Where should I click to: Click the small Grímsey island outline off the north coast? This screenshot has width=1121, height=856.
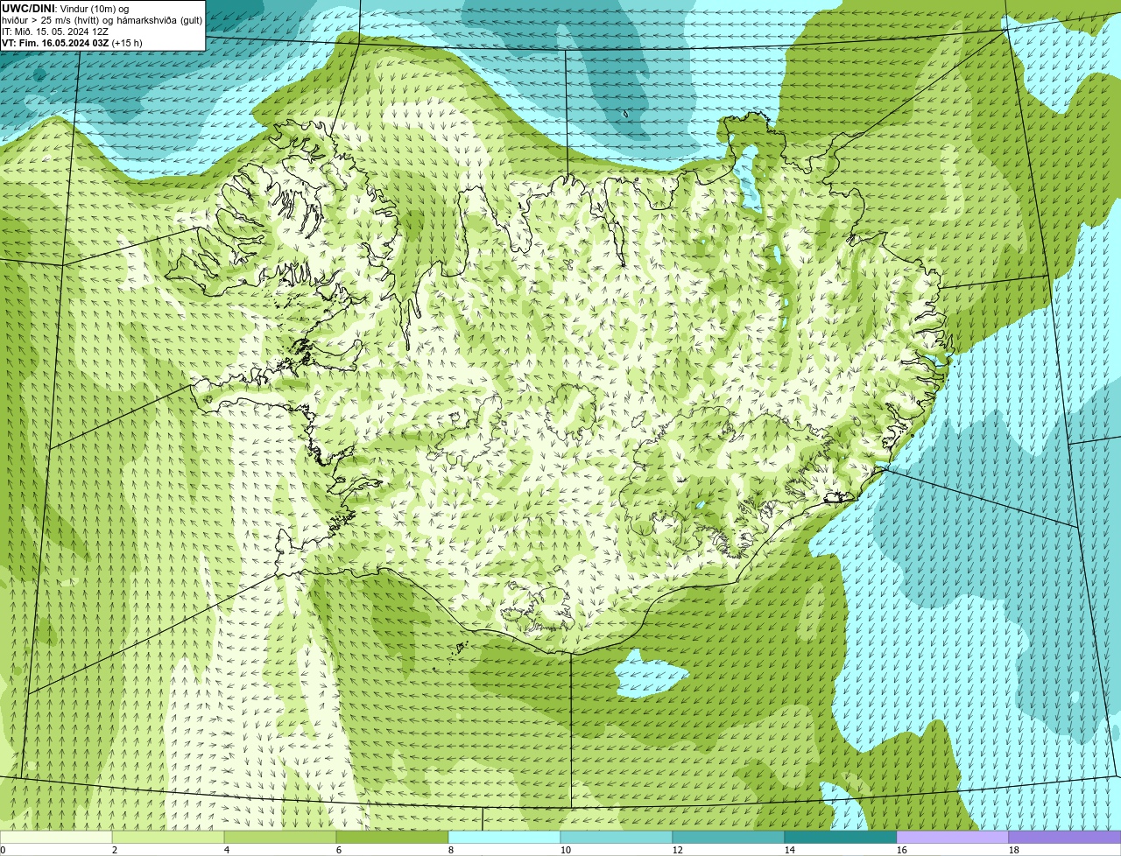click(625, 113)
